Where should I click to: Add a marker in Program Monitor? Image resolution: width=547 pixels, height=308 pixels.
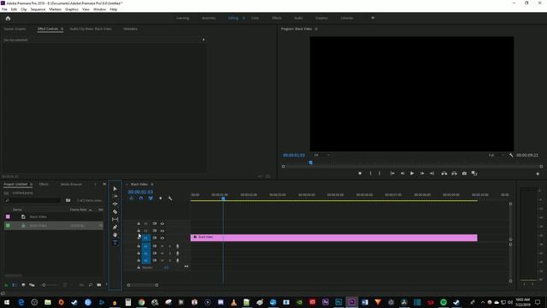click(x=360, y=173)
